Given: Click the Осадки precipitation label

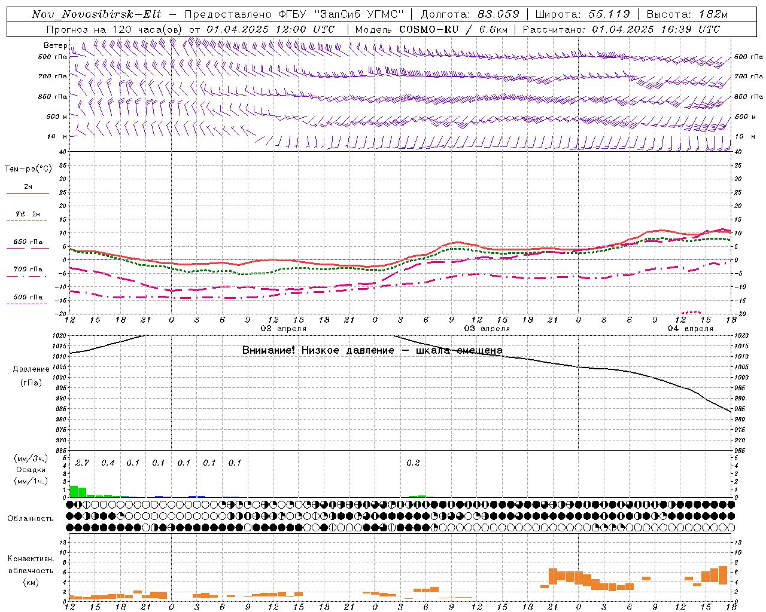Looking at the screenshot, I should pyautogui.click(x=31, y=470).
